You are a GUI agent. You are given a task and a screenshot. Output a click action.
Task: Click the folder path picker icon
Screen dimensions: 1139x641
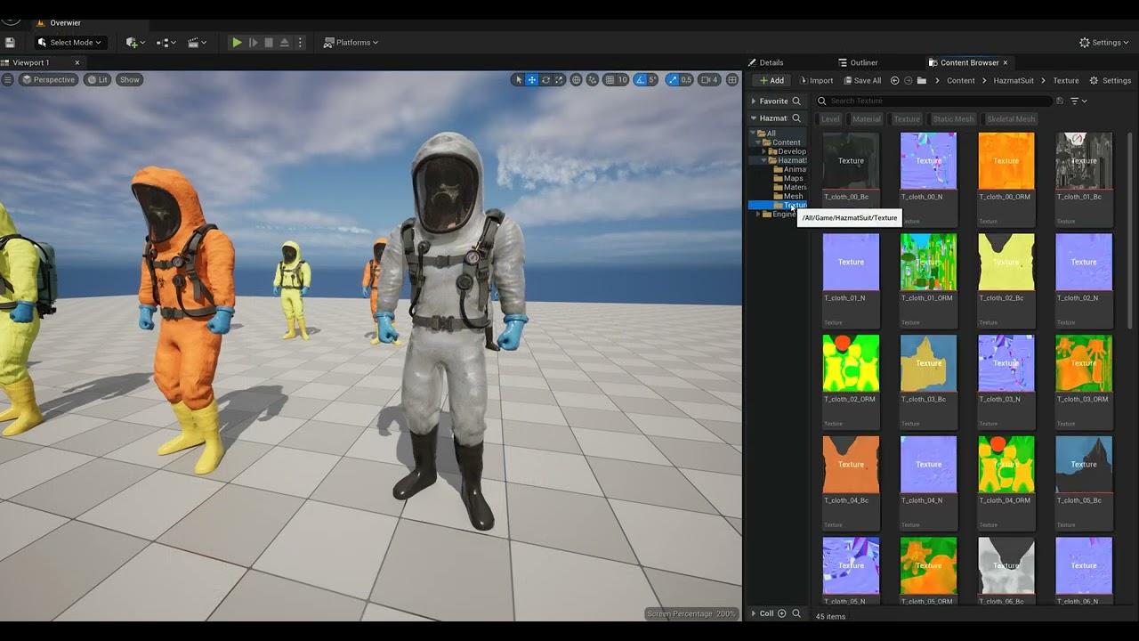coord(922,80)
